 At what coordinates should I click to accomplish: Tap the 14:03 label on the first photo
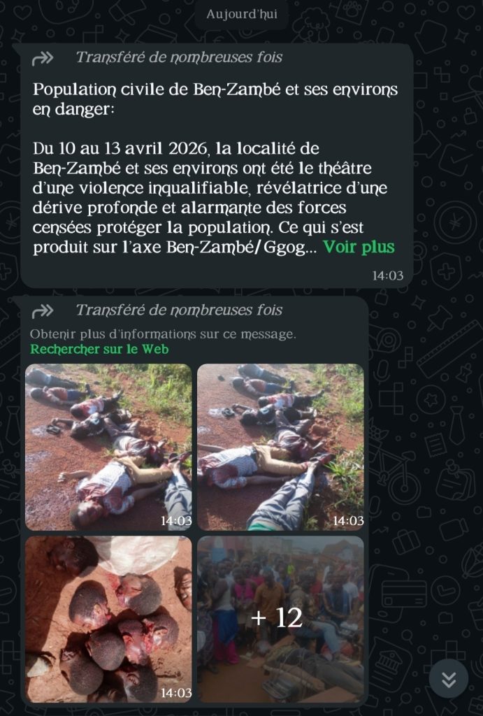pyautogui.click(x=175, y=520)
